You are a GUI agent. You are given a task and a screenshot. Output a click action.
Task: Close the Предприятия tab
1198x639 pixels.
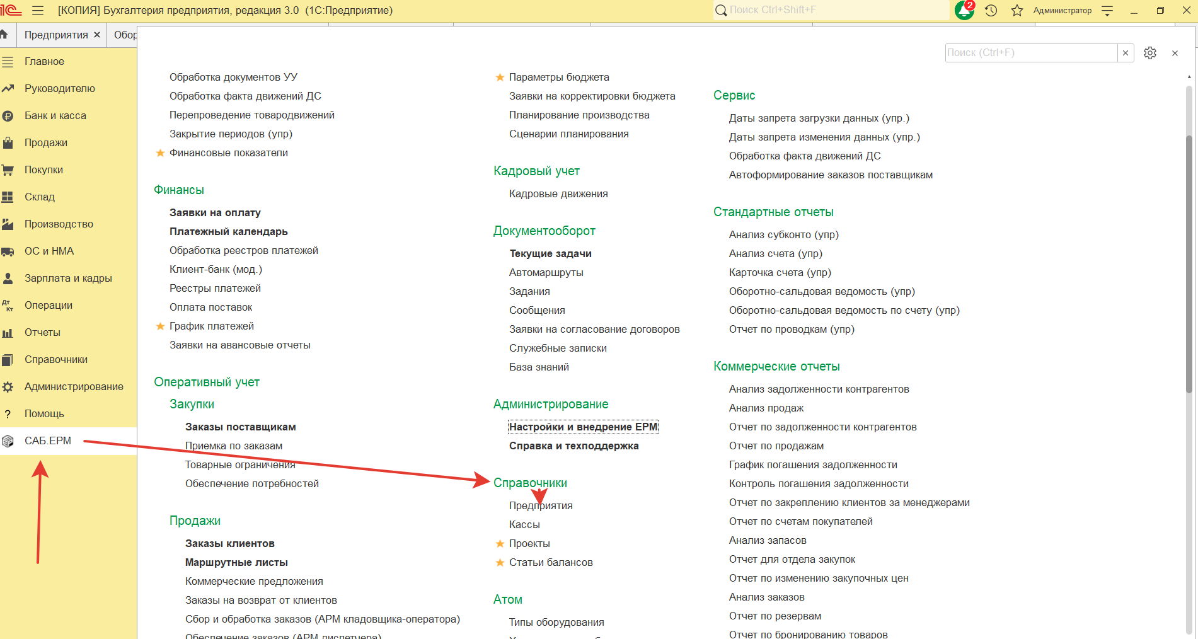click(x=97, y=35)
